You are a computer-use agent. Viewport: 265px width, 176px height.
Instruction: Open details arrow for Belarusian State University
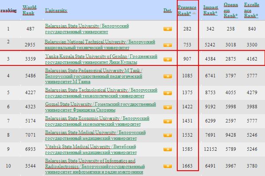tap(168, 29)
